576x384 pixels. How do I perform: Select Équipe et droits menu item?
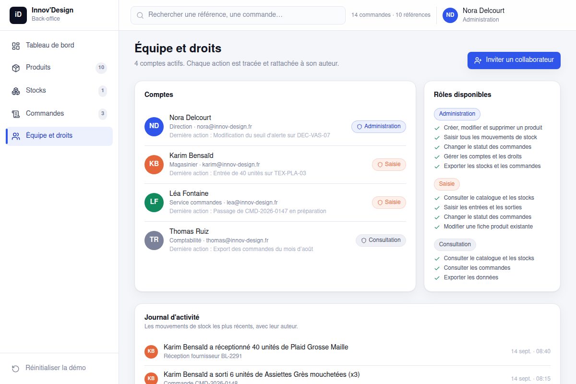59,136
